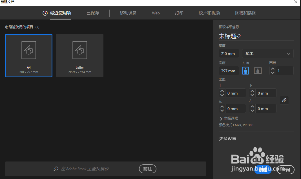Open 更多设置 for more settings
Screen dimensions: 301x179
[227, 138]
